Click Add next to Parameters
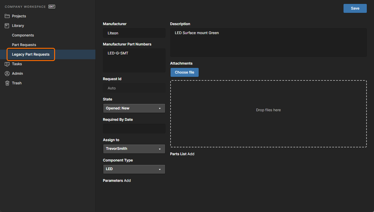The height and width of the screenshot is (212, 374). (x=127, y=181)
